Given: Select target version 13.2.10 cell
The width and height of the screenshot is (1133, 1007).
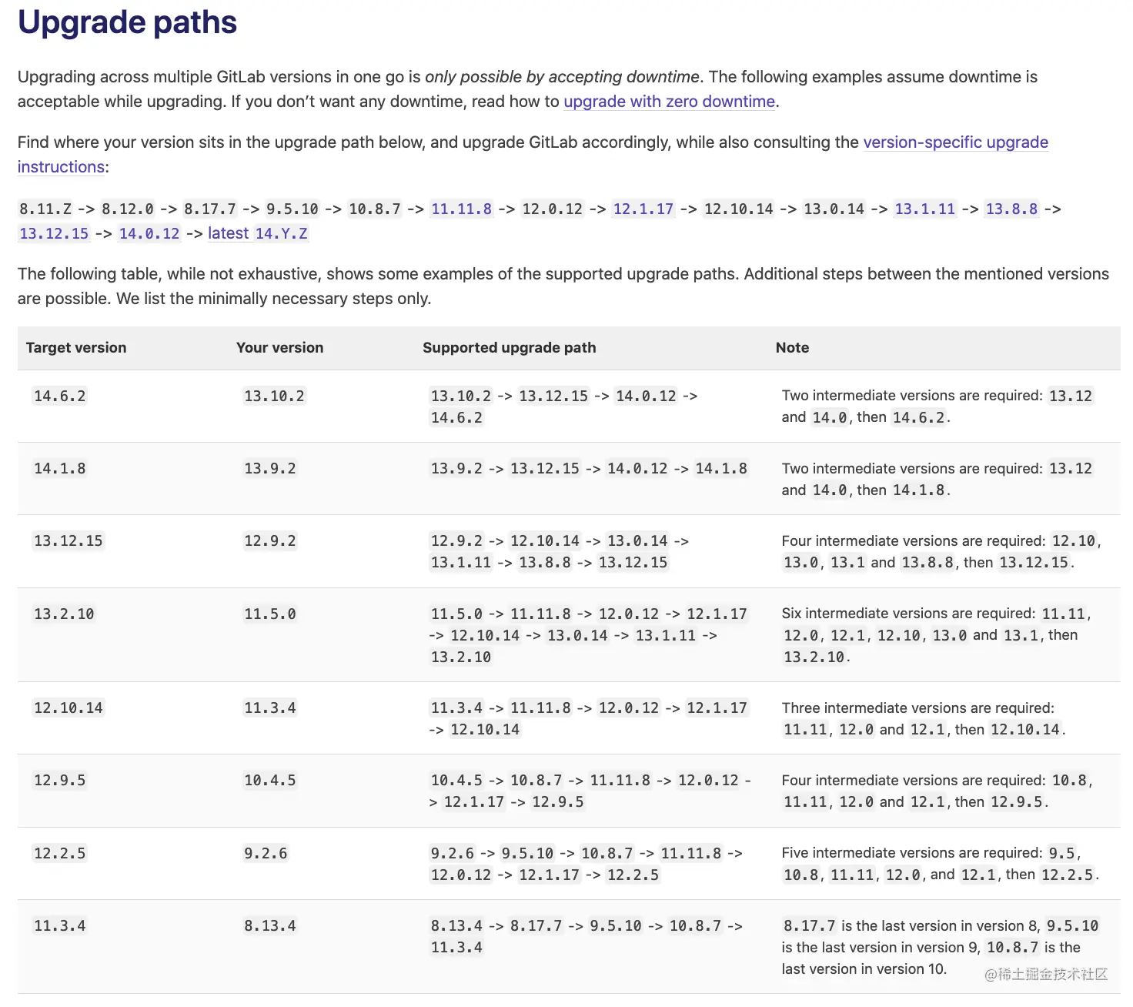Looking at the screenshot, I should pyautogui.click(x=64, y=614).
